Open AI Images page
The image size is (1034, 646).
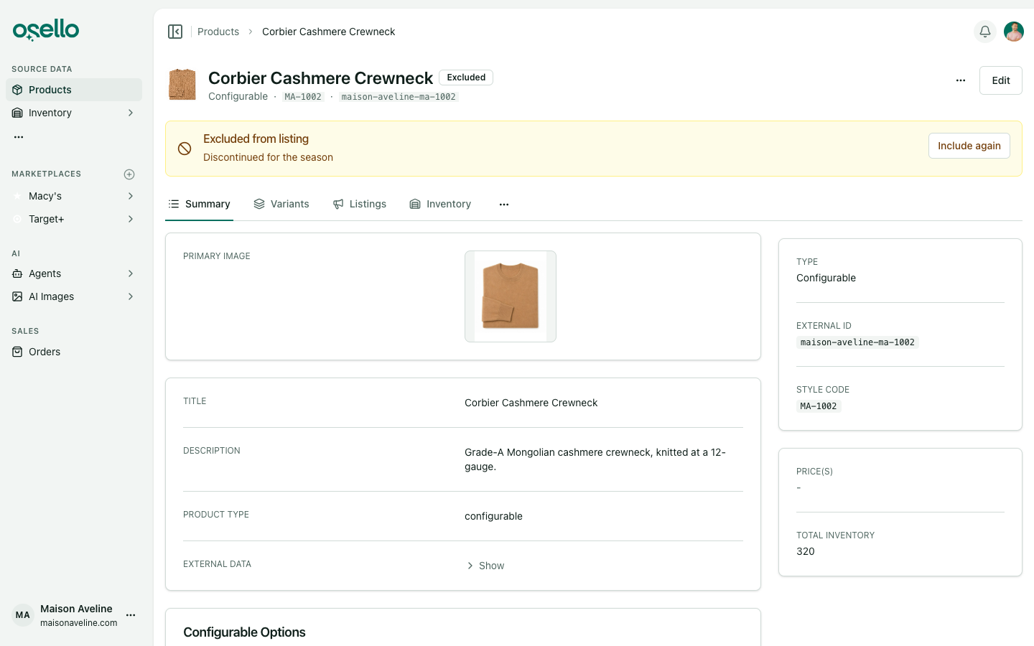click(74, 296)
